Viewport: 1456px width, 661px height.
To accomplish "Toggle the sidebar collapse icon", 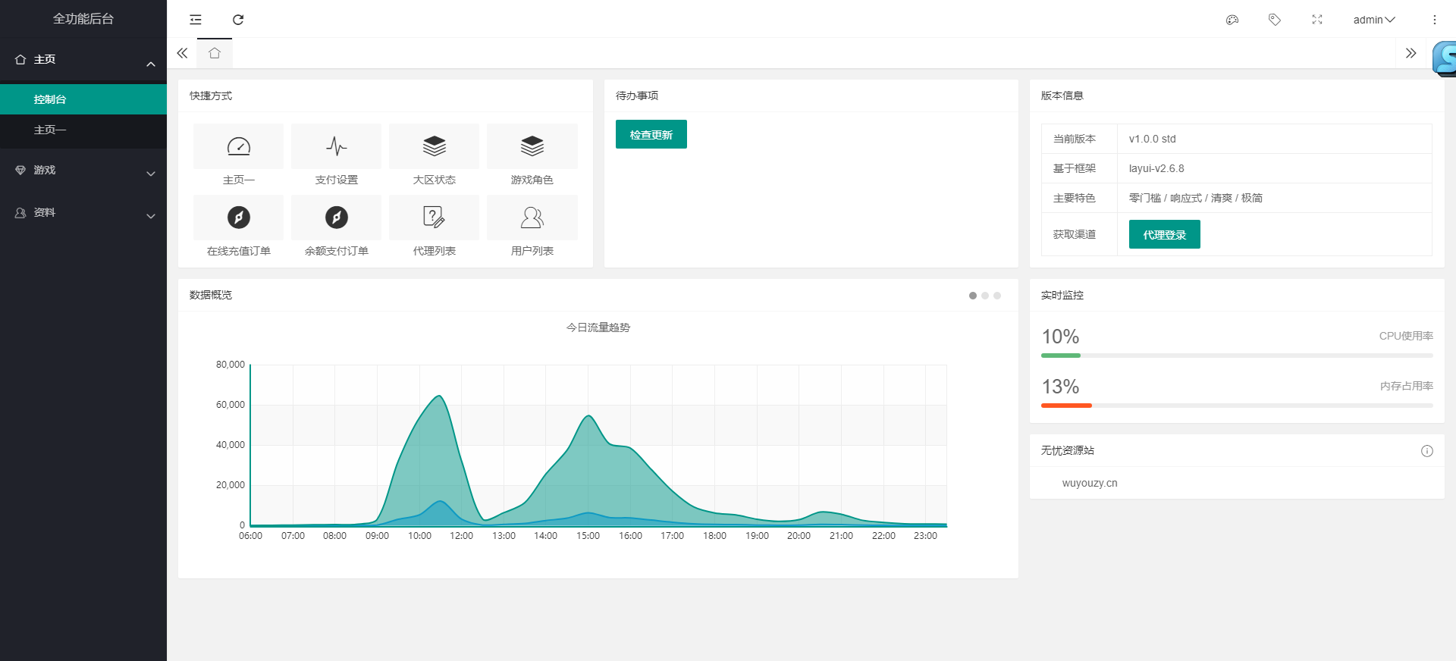I will tap(196, 20).
